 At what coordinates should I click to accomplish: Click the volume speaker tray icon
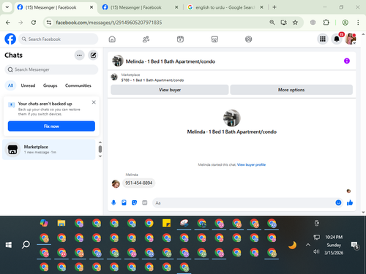(x=316, y=251)
